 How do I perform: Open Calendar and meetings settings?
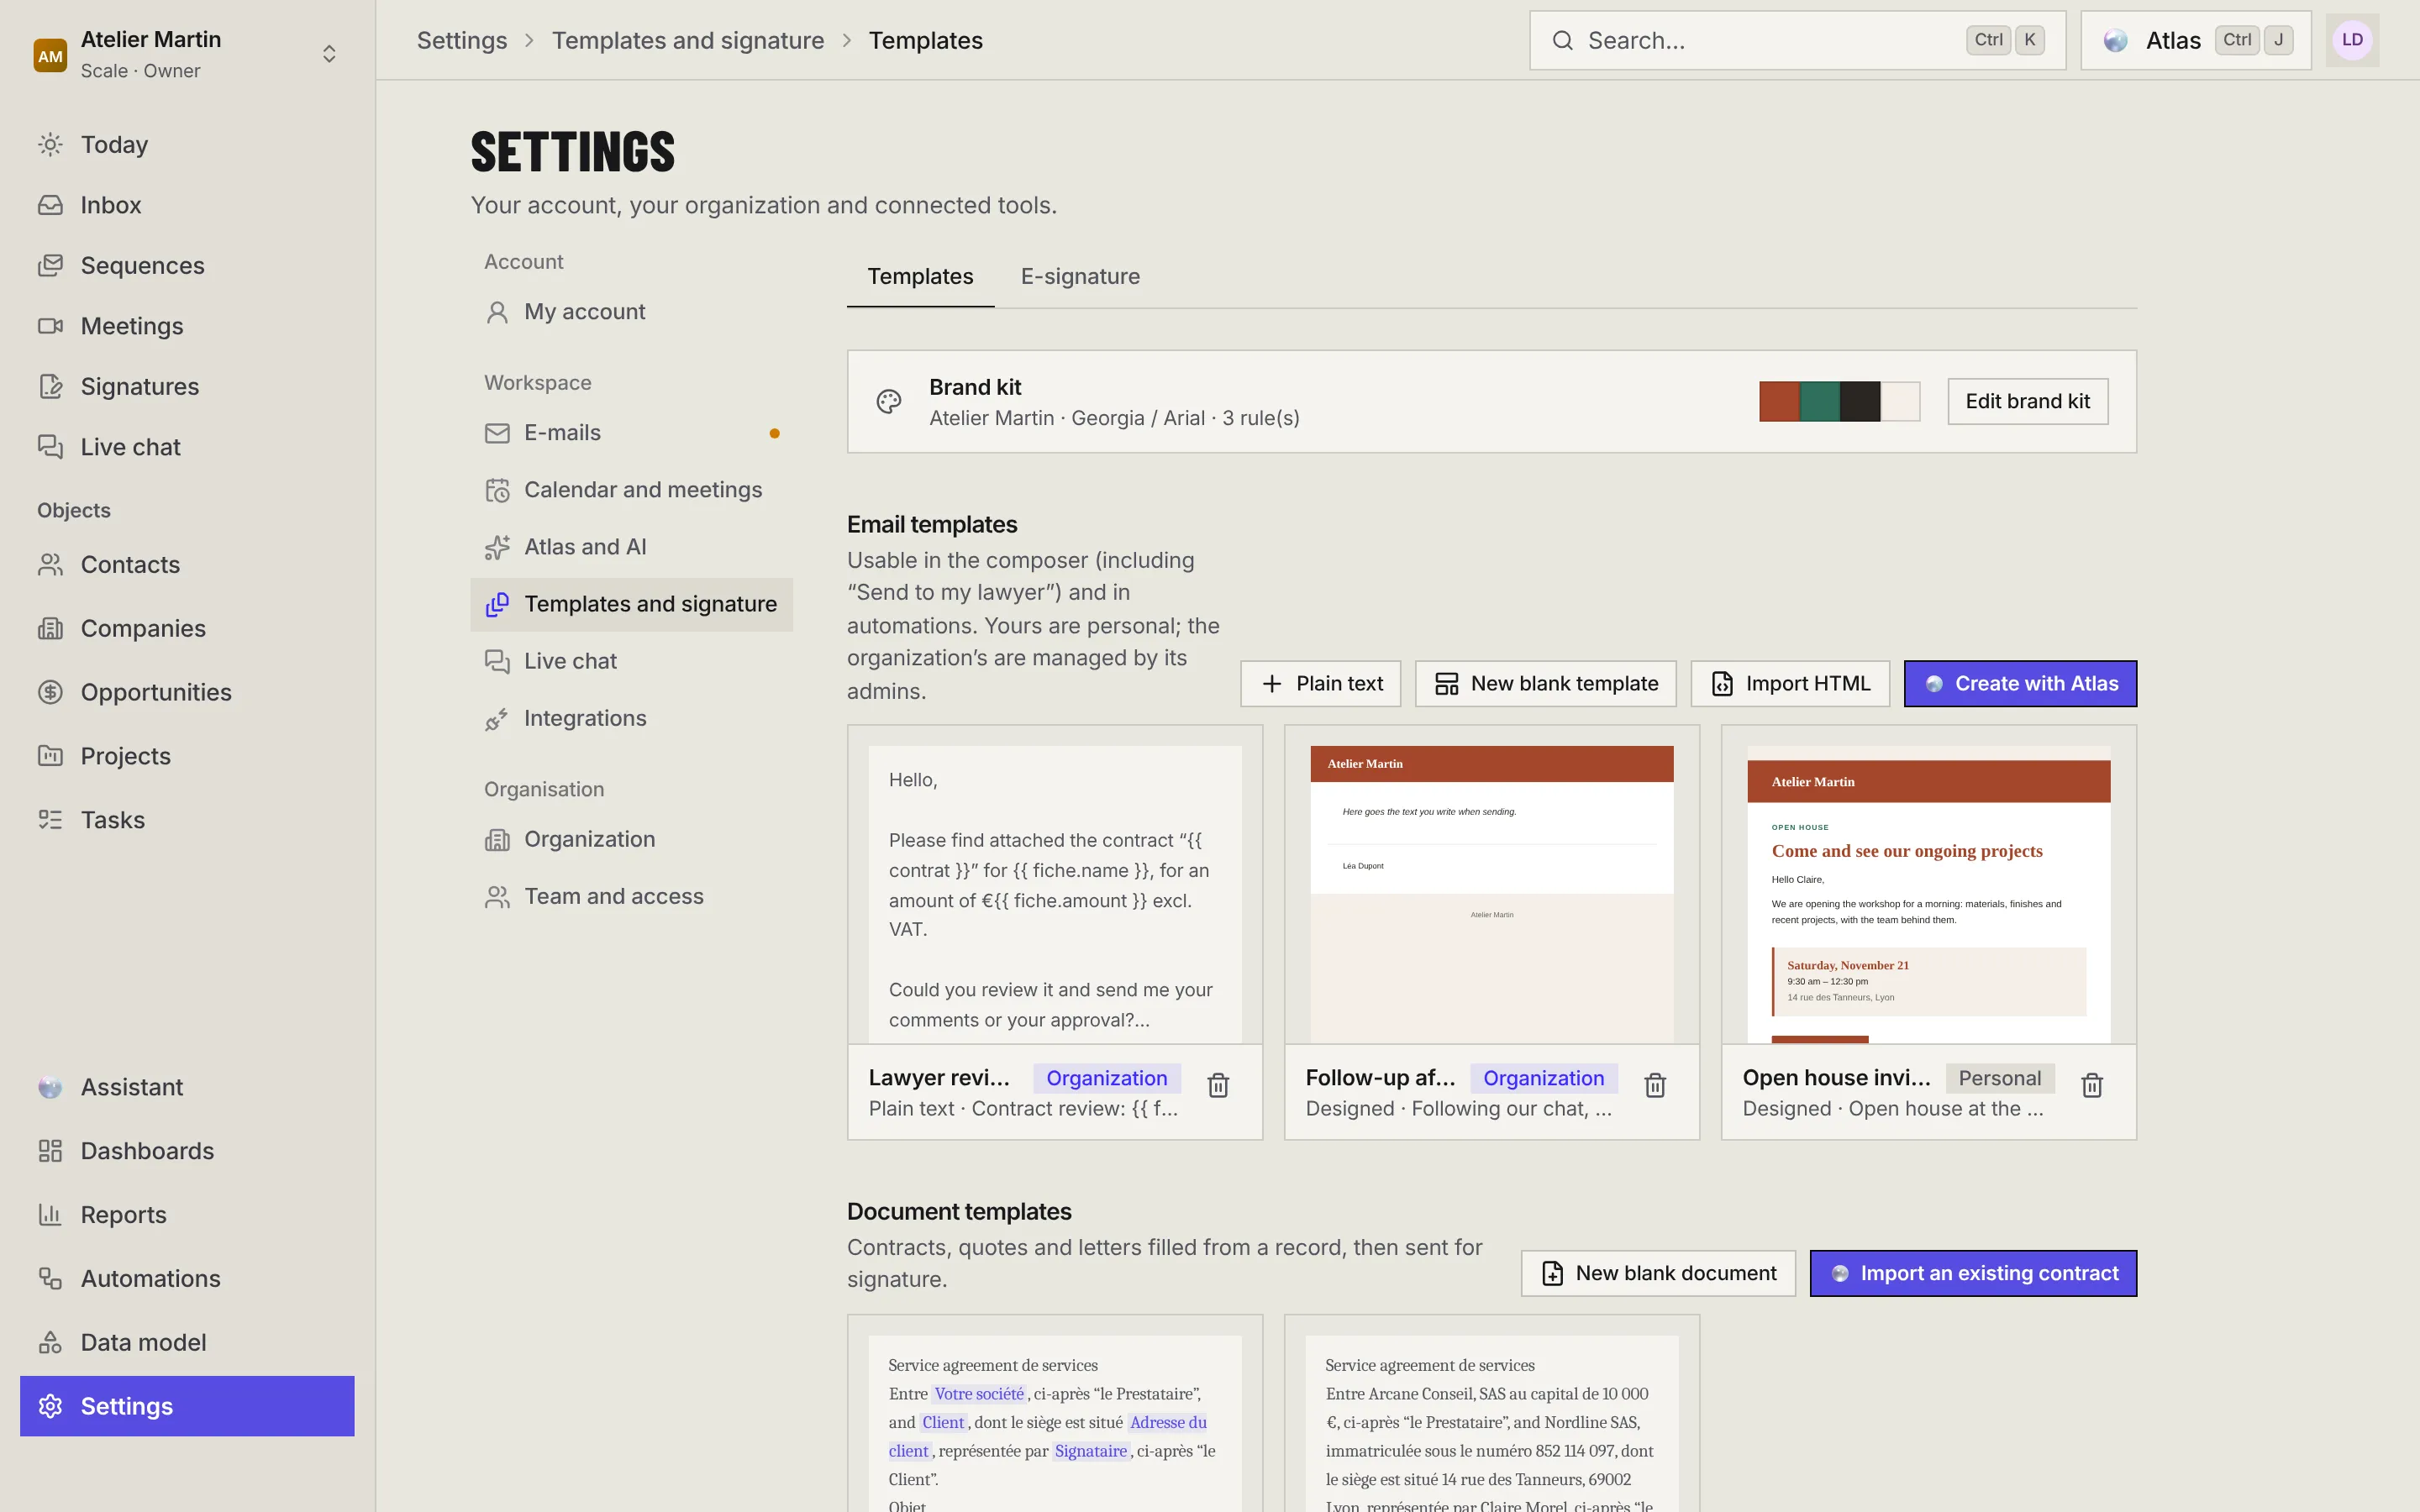tap(632, 490)
